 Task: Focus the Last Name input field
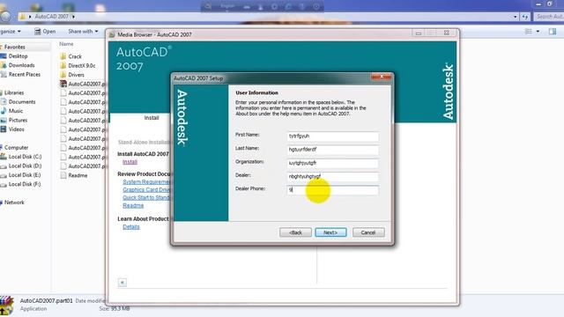[x=333, y=150]
